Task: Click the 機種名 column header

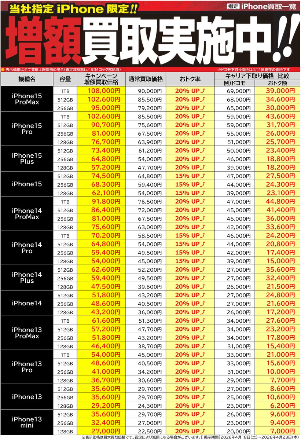Action: click(x=27, y=79)
